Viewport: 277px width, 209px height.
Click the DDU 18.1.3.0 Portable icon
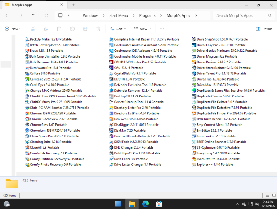(111, 79)
